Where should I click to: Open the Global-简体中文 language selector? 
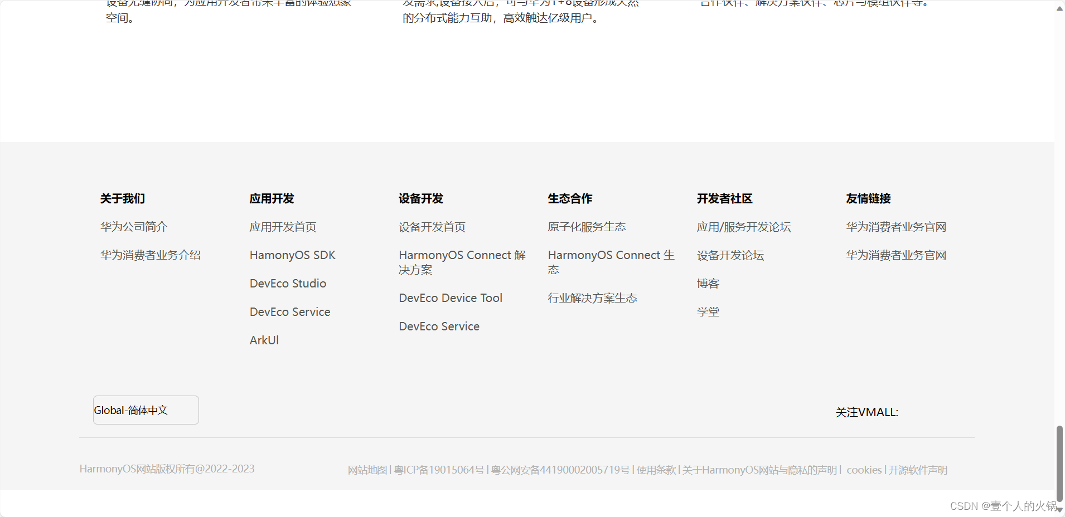point(146,409)
